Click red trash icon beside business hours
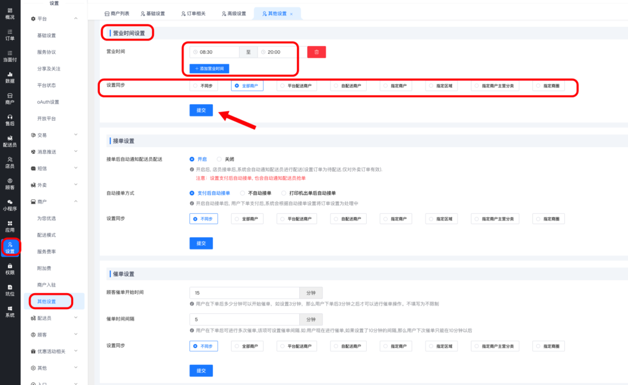The height and width of the screenshot is (385, 628). point(316,52)
